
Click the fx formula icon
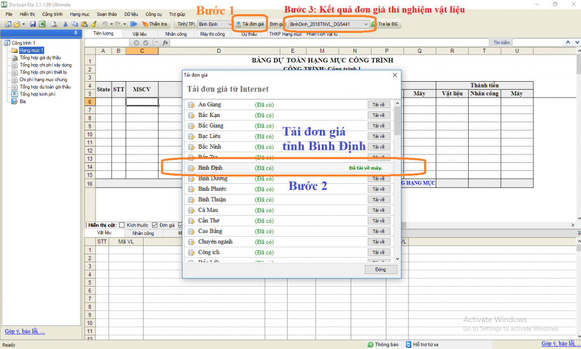click(165, 43)
